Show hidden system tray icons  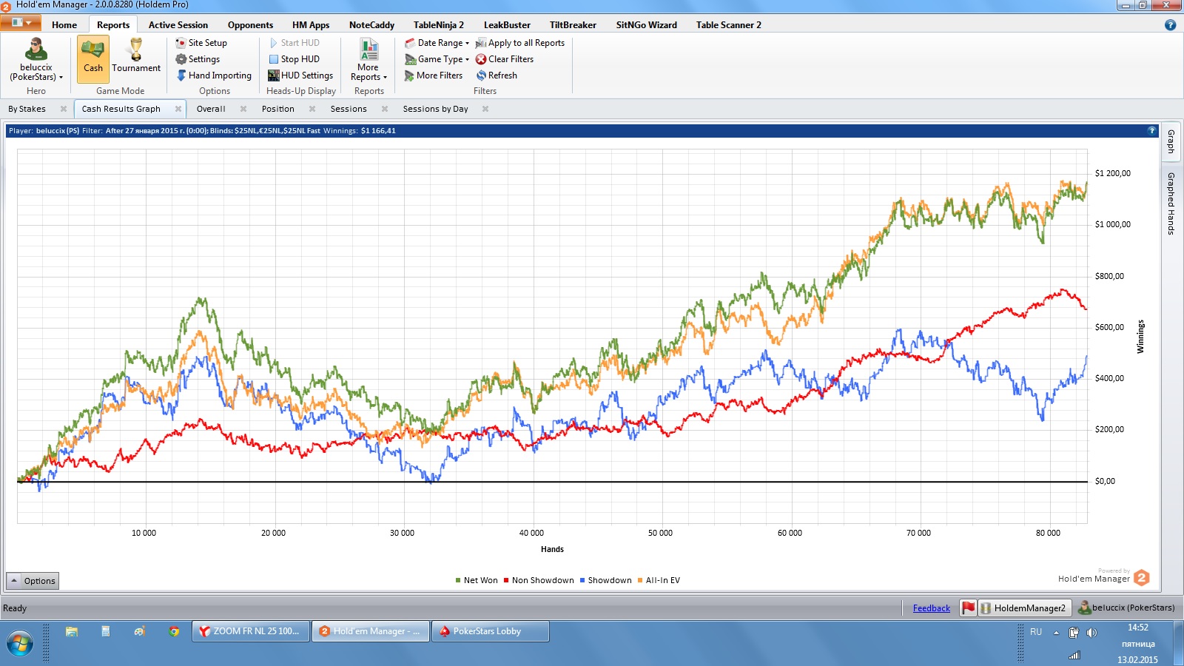[1056, 633]
